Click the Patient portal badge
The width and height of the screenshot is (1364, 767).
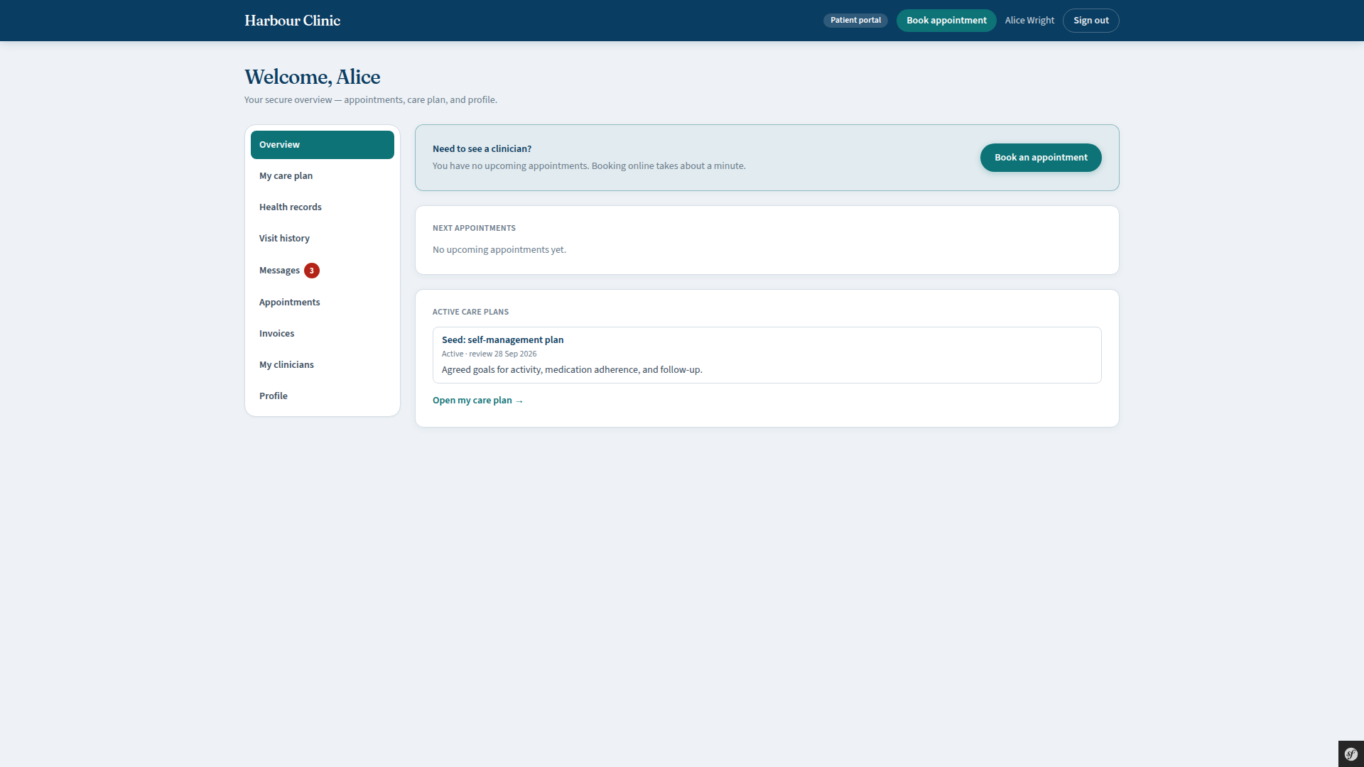tap(855, 21)
